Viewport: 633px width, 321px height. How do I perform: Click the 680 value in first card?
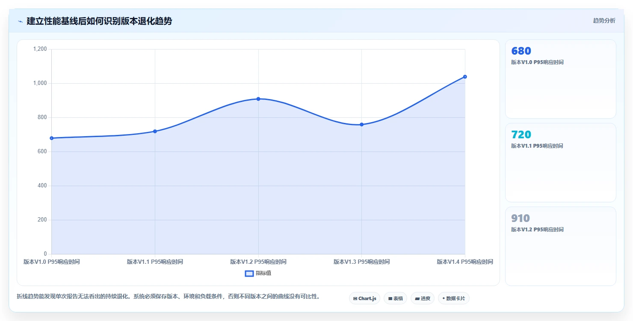[x=521, y=51]
